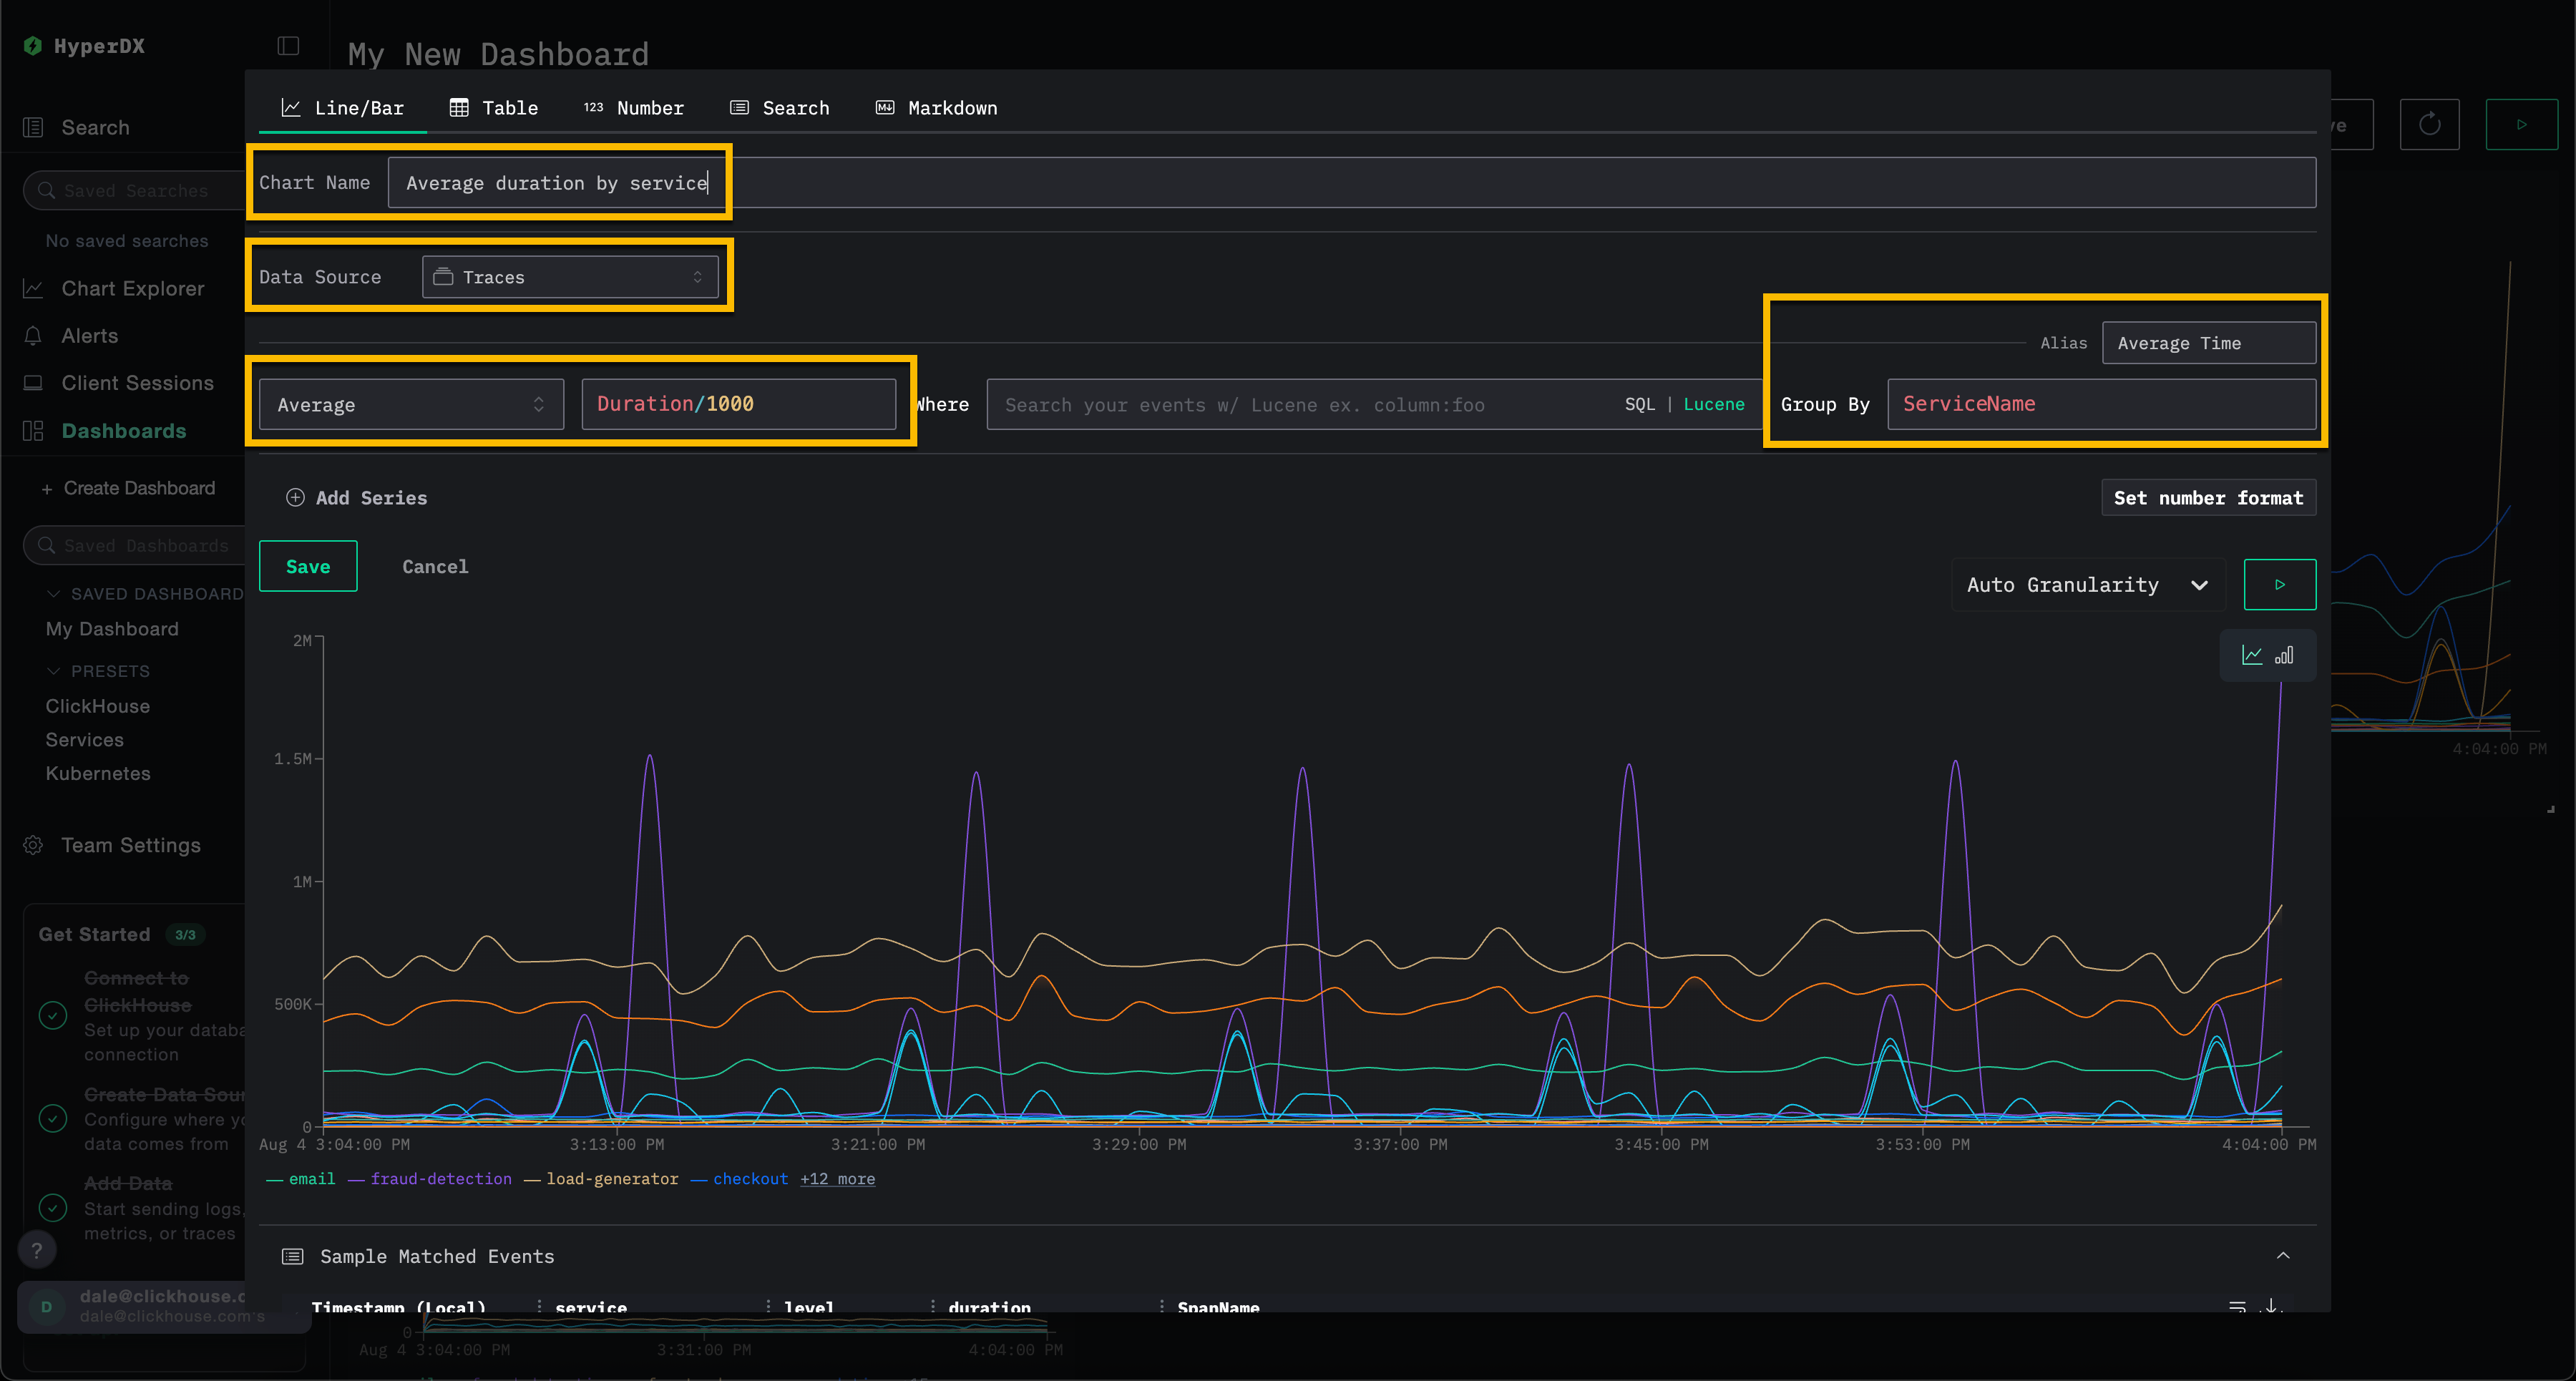
Task: Save the chart configuration
Action: pos(308,566)
